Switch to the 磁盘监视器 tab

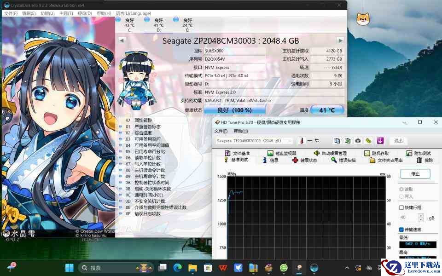click(x=282, y=153)
